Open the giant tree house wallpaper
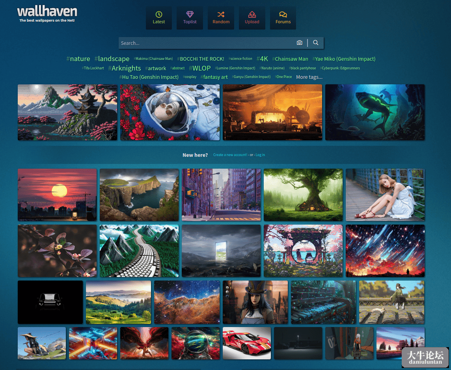The width and height of the screenshot is (451, 370). (303, 195)
